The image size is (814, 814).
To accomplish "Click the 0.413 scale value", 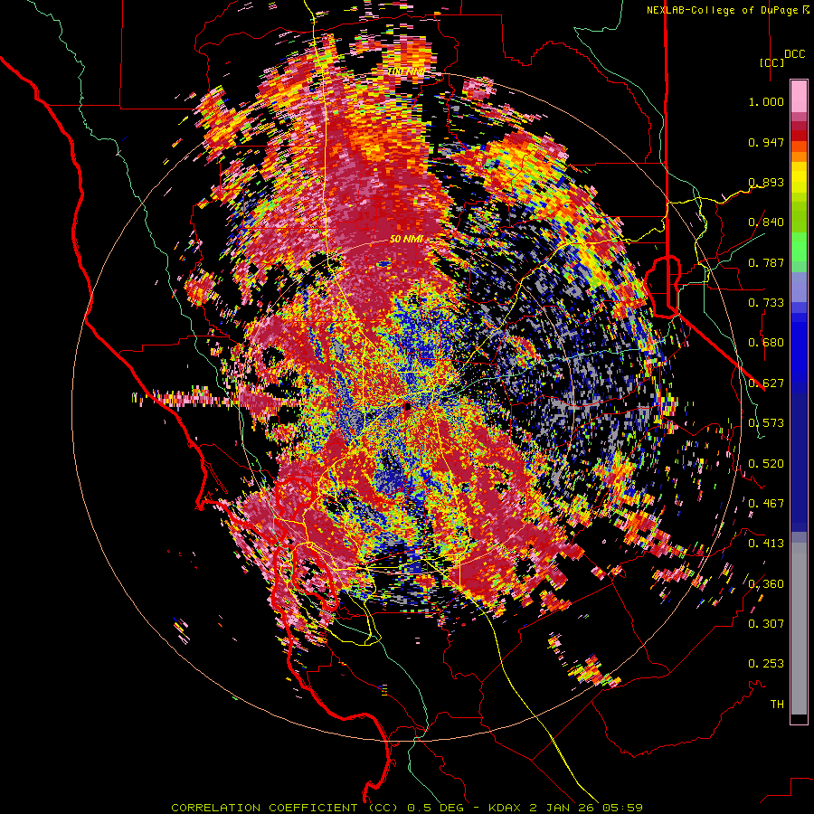I will [x=766, y=544].
